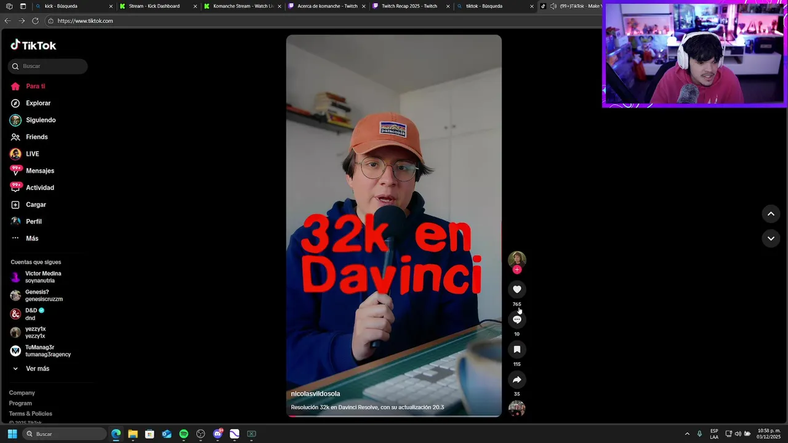Open Más options menu
This screenshot has width=788, height=443.
pos(25,238)
